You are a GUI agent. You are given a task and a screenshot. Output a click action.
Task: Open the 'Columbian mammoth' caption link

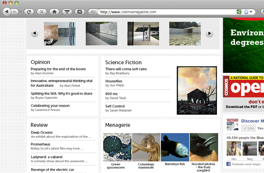(x=146, y=166)
